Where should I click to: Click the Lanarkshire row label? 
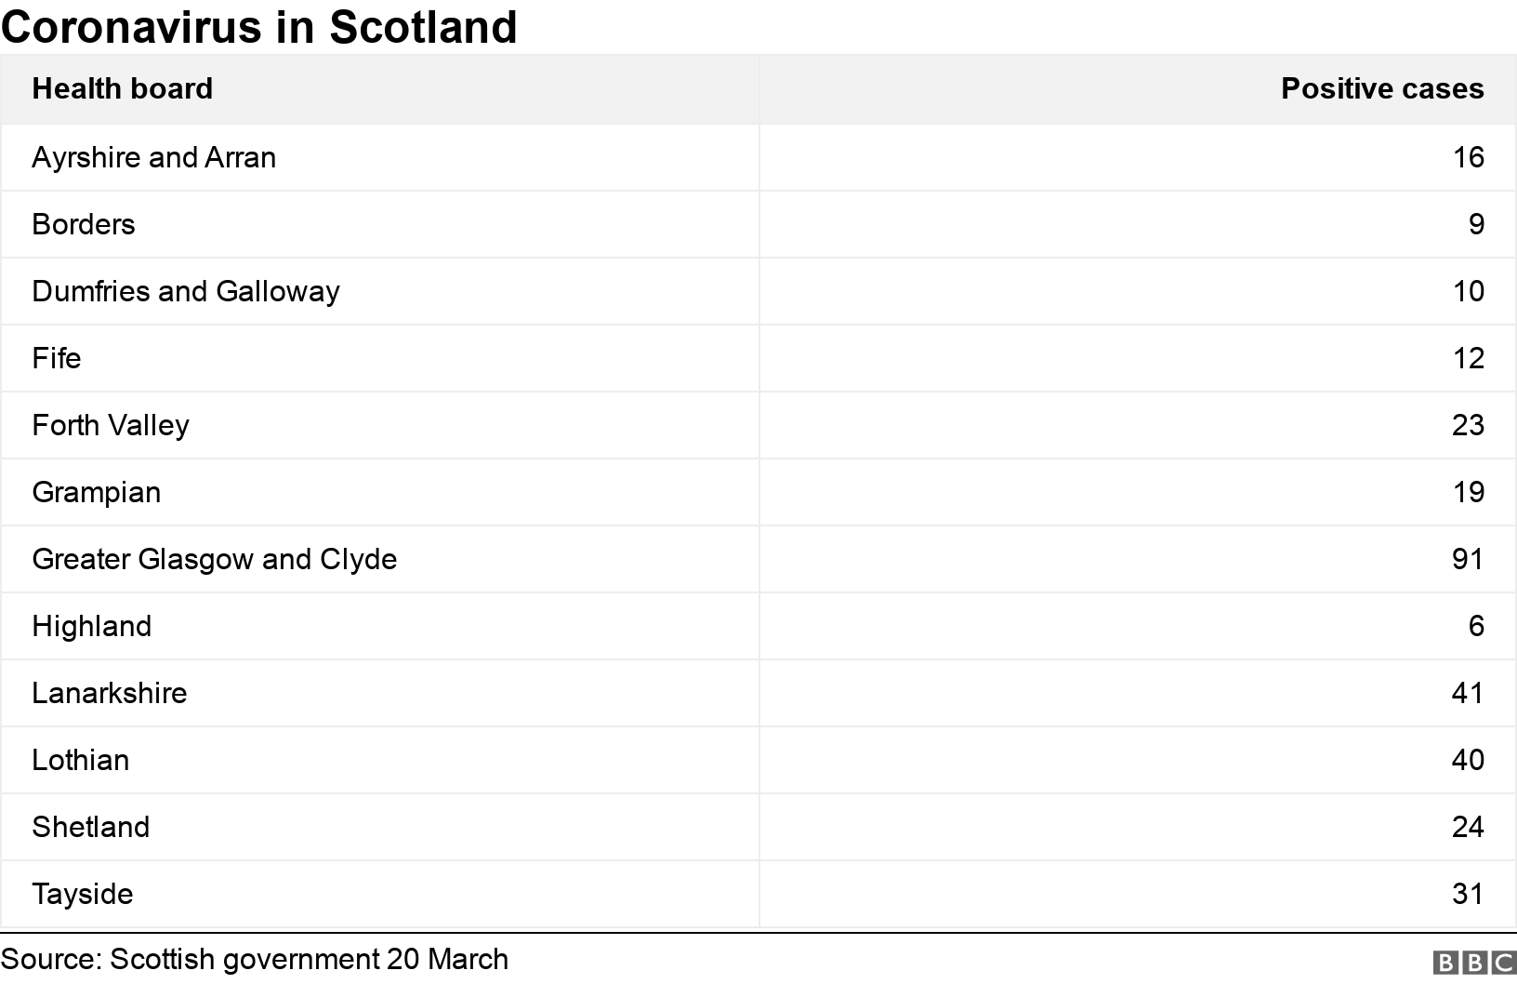click(x=110, y=693)
